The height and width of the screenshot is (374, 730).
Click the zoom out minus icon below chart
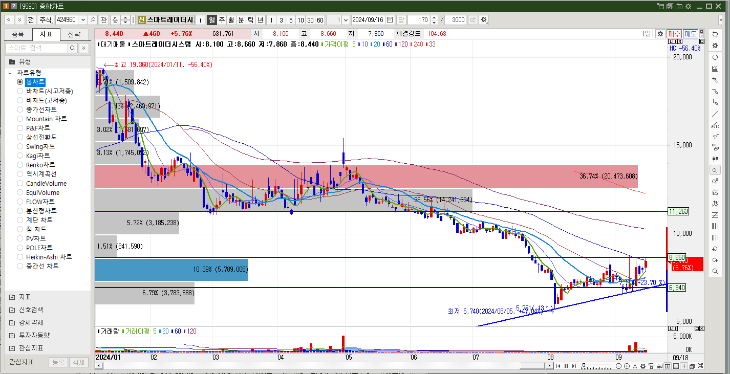click(x=619, y=366)
